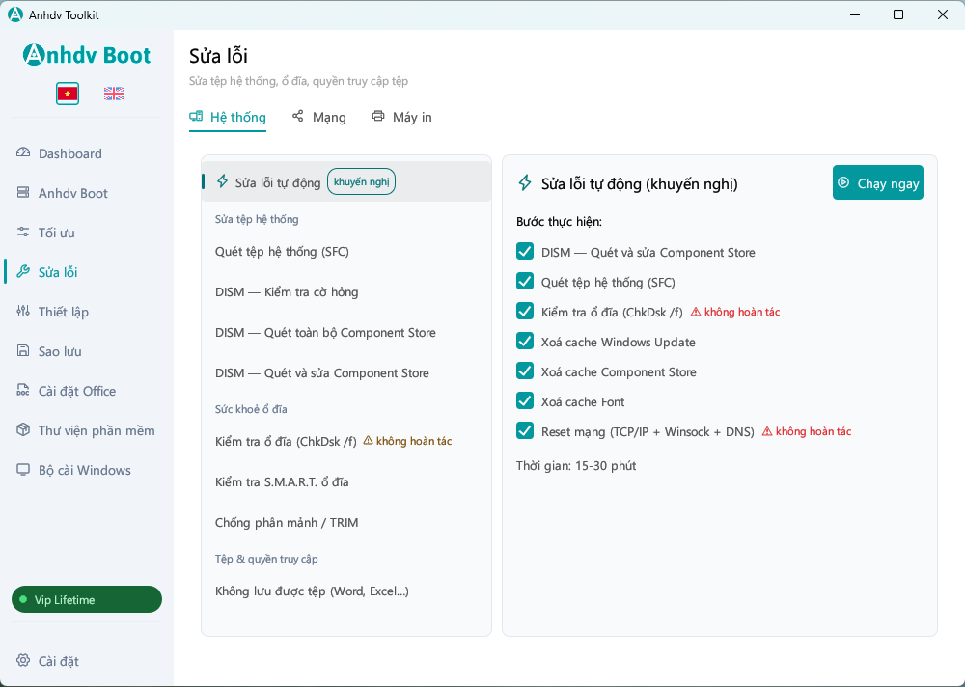Click the khuyến nghị badge
Image resolution: width=965 pixels, height=687 pixels.
[361, 181]
